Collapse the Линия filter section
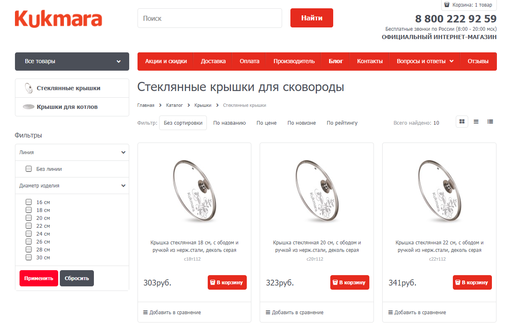Viewport: 516px width, 330px height. (x=72, y=153)
